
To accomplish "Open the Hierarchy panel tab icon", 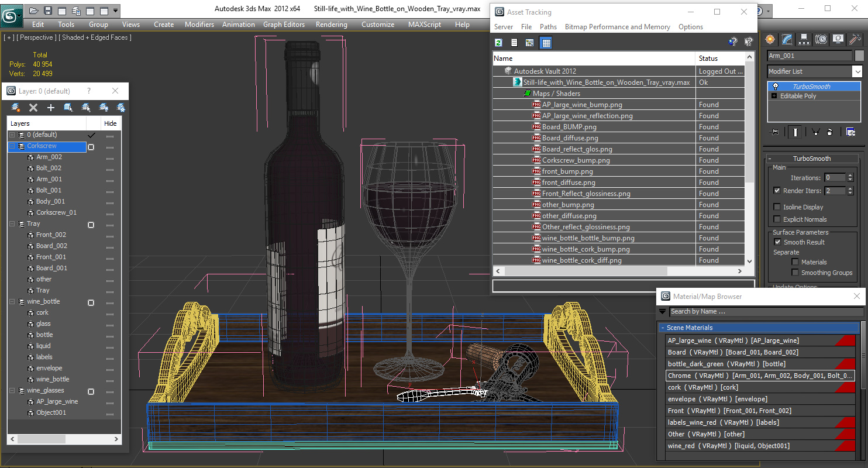I will [804, 39].
